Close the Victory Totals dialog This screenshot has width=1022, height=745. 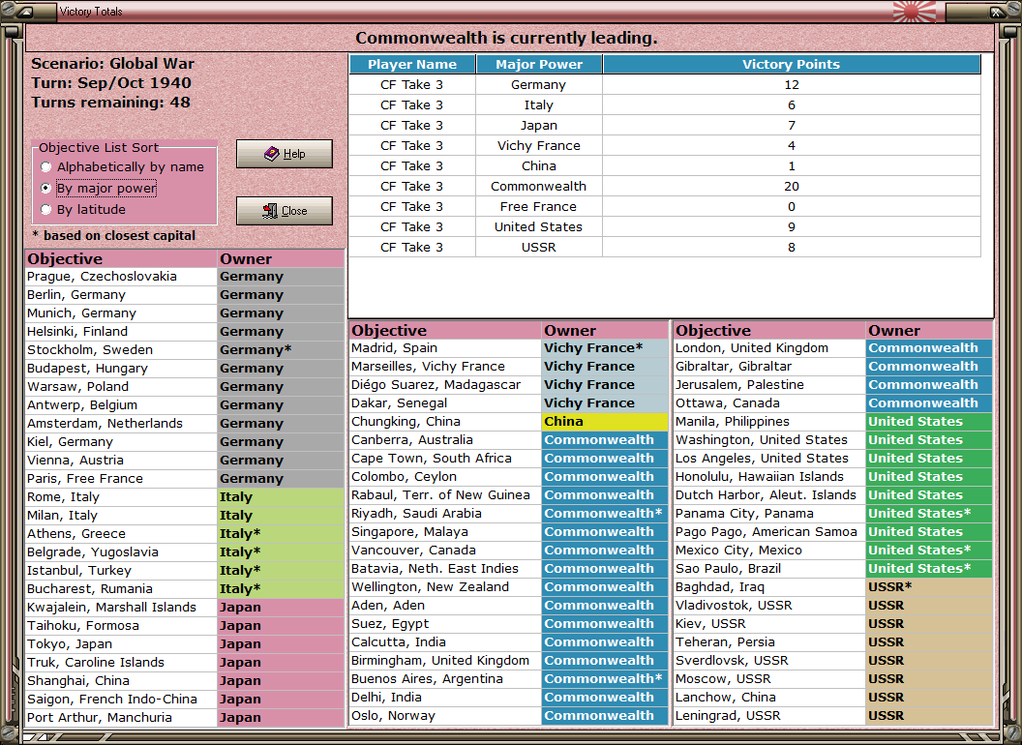coord(285,211)
